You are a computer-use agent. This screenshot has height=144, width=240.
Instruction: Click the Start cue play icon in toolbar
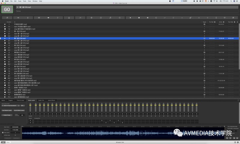point(130,18)
